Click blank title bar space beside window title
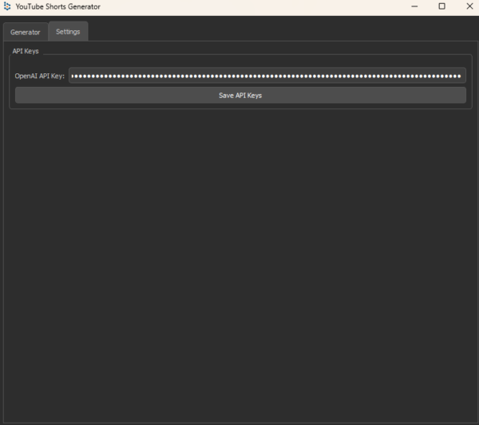The image size is (479, 425). (255, 6)
